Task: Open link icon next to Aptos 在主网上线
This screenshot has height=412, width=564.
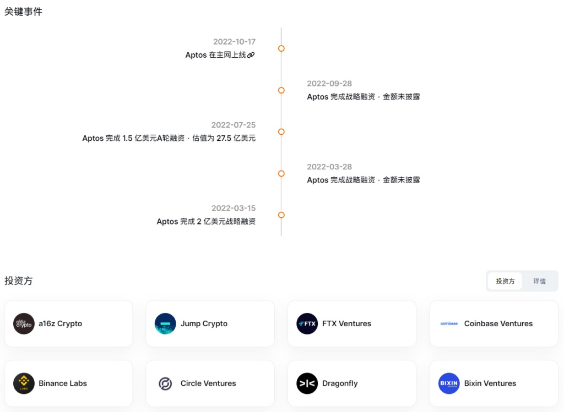Action: pos(251,55)
